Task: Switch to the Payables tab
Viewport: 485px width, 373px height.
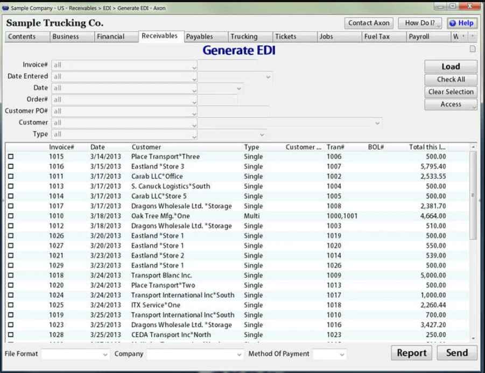Action: click(x=205, y=37)
